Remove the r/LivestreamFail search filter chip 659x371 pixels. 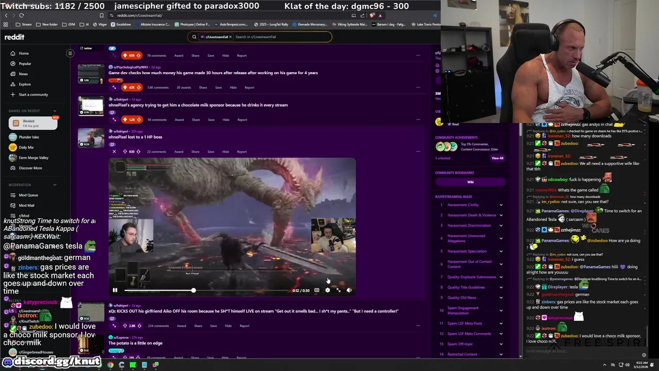tap(230, 37)
